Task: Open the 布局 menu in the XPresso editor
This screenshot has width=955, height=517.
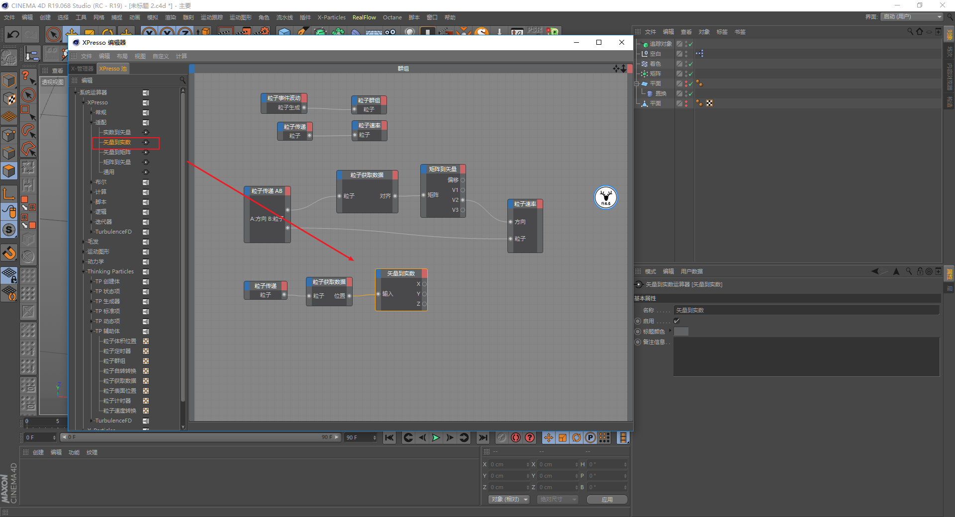Action: click(122, 56)
